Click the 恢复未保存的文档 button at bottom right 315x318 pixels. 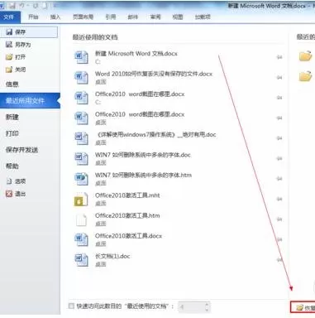coord(303,307)
